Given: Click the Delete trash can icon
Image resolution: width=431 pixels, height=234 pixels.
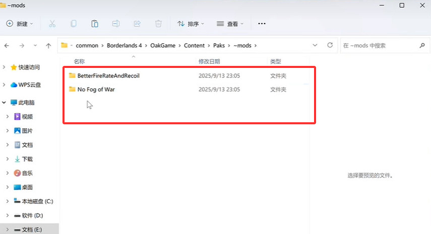Looking at the screenshot, I should point(158,24).
